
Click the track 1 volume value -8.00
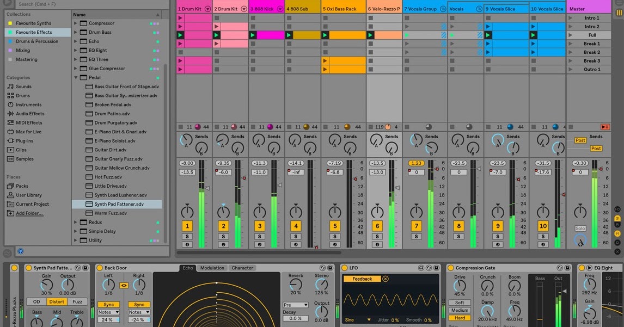[187, 163]
